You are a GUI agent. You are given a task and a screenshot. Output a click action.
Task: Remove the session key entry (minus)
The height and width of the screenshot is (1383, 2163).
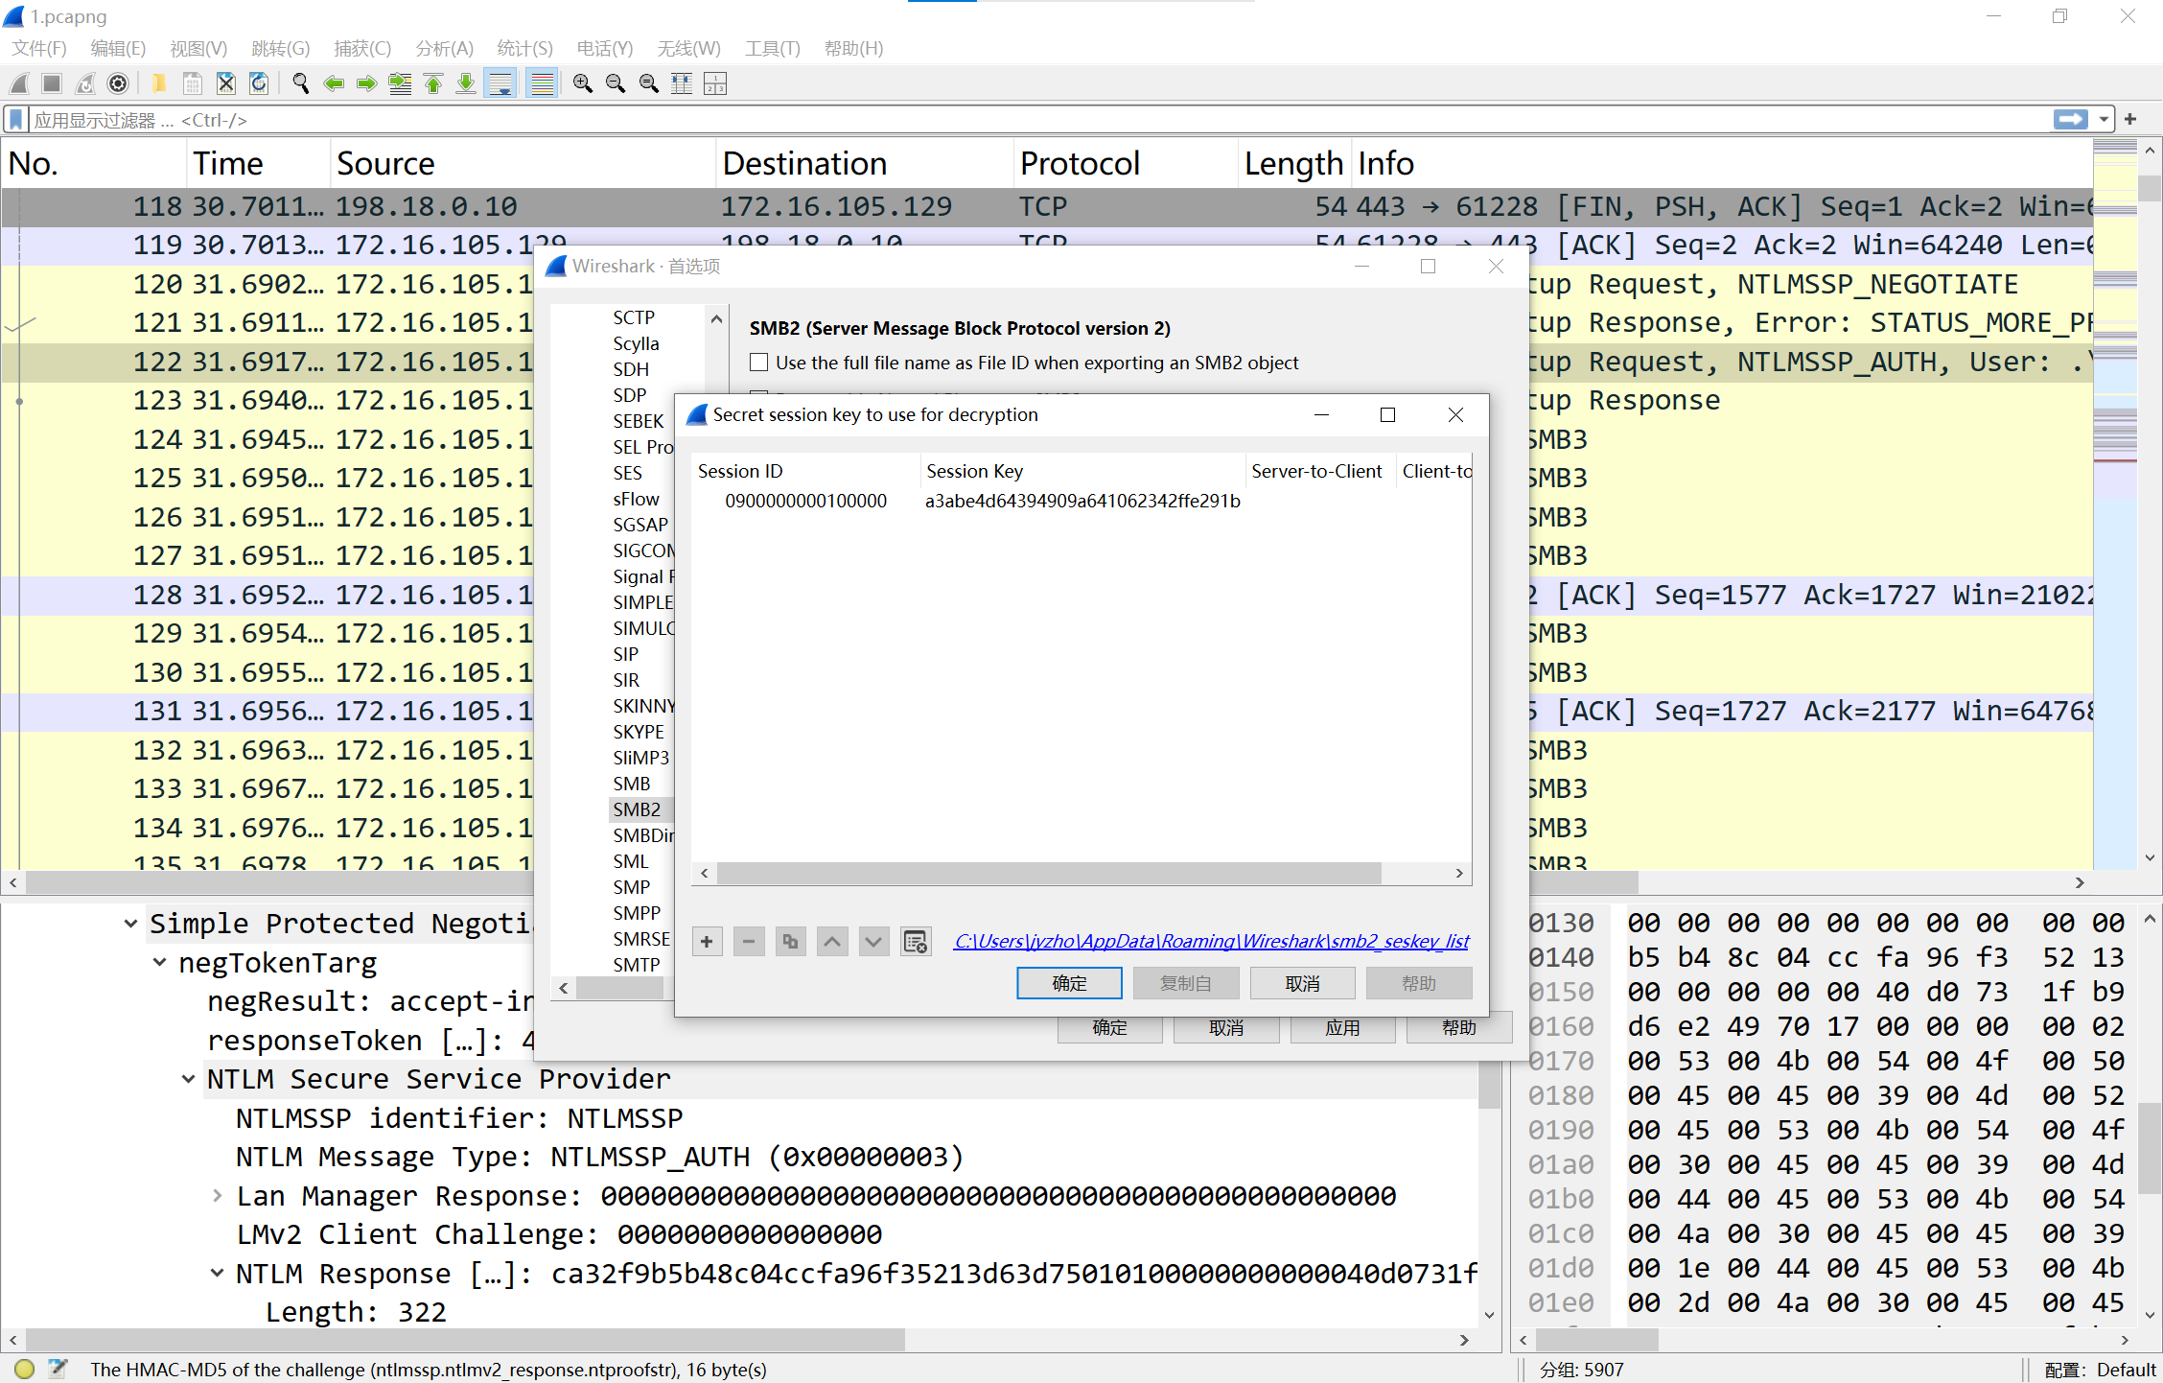(749, 941)
